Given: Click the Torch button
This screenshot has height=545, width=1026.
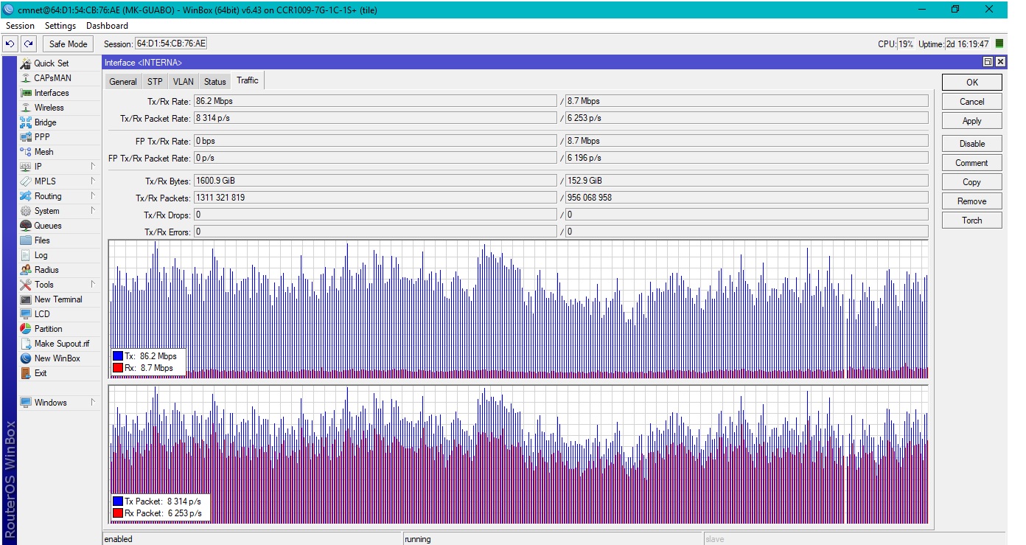Looking at the screenshot, I should 971,221.
